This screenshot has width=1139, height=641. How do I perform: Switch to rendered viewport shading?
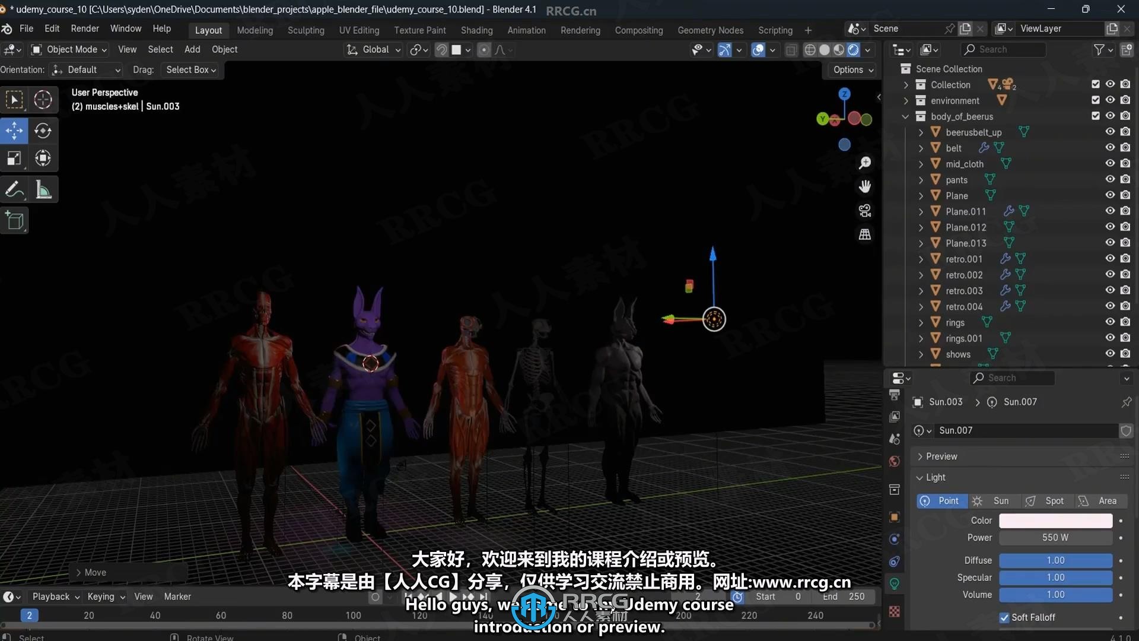[x=853, y=50]
